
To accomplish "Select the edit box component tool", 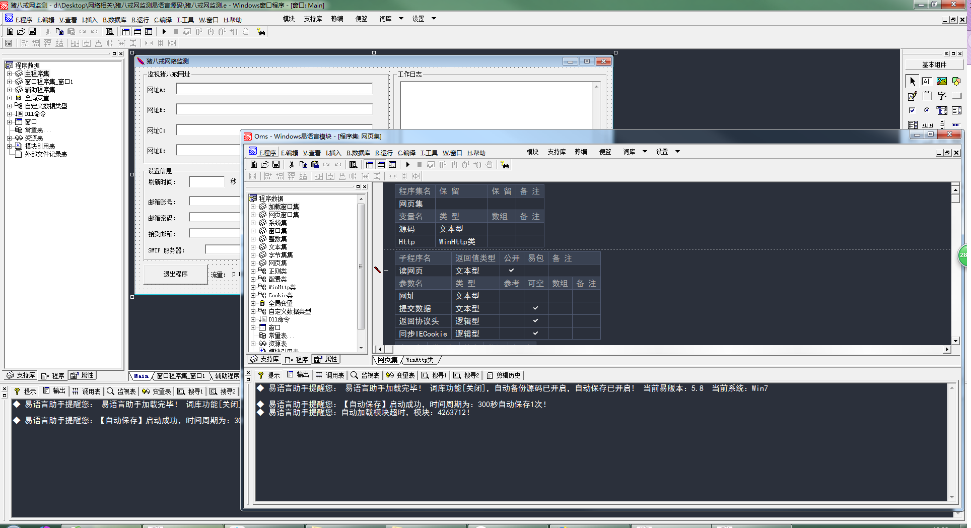I will pyautogui.click(x=927, y=81).
